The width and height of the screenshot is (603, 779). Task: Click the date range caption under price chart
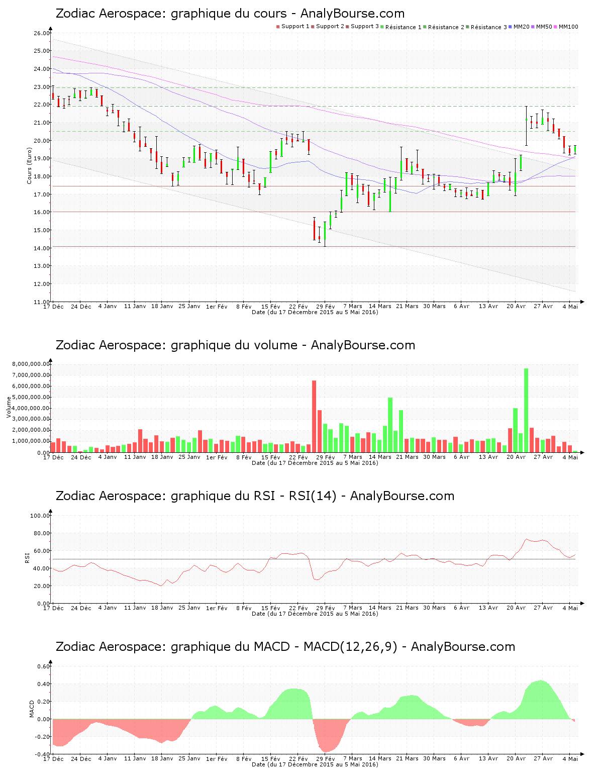point(315,312)
